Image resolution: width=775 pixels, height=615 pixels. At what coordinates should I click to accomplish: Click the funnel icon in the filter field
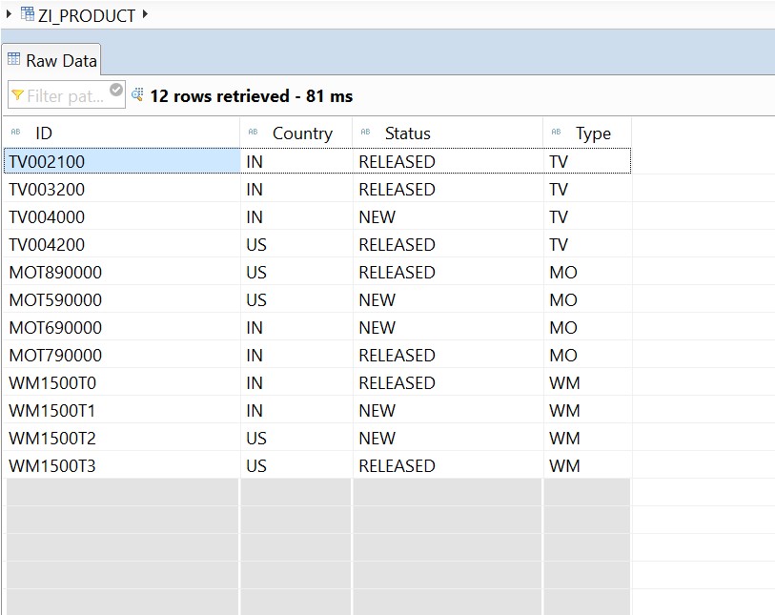pos(17,94)
